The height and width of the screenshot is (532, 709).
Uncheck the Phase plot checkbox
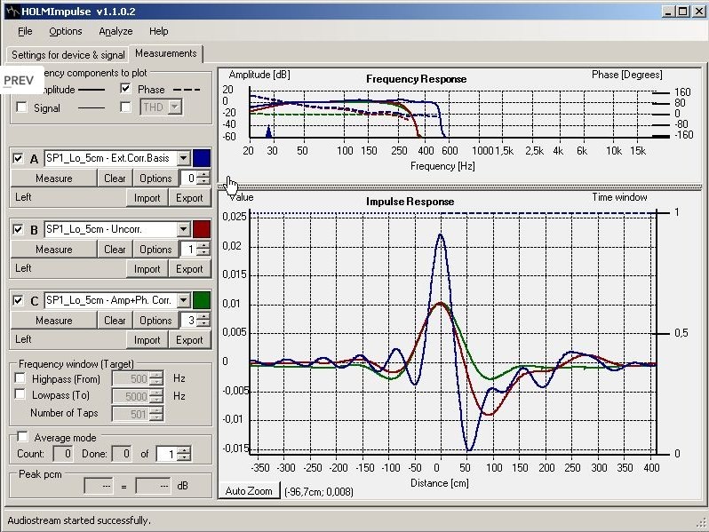pos(125,89)
